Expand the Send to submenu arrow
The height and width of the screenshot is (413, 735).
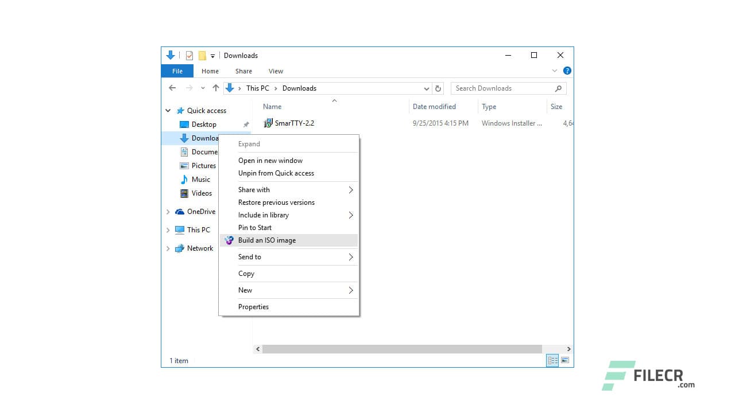point(350,256)
